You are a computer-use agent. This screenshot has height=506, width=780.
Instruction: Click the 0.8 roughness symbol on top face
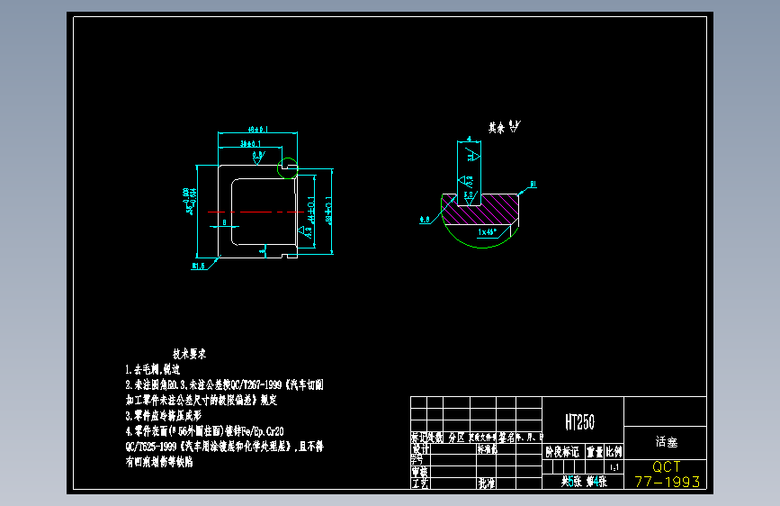point(258,158)
